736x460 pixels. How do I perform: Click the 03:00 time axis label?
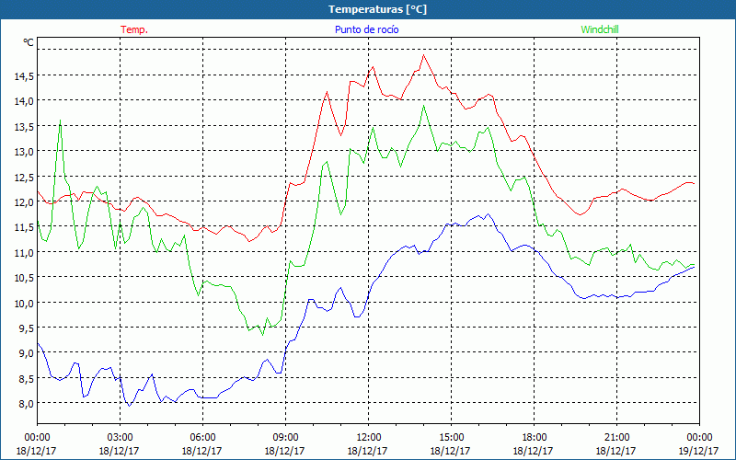point(120,437)
